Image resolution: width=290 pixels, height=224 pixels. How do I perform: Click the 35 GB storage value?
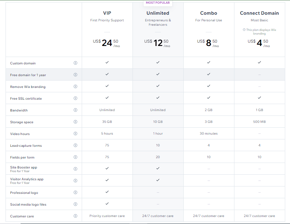(x=107, y=122)
